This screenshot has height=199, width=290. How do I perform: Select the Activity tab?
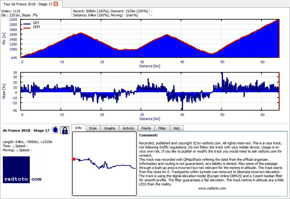pyautogui.click(x=128, y=128)
